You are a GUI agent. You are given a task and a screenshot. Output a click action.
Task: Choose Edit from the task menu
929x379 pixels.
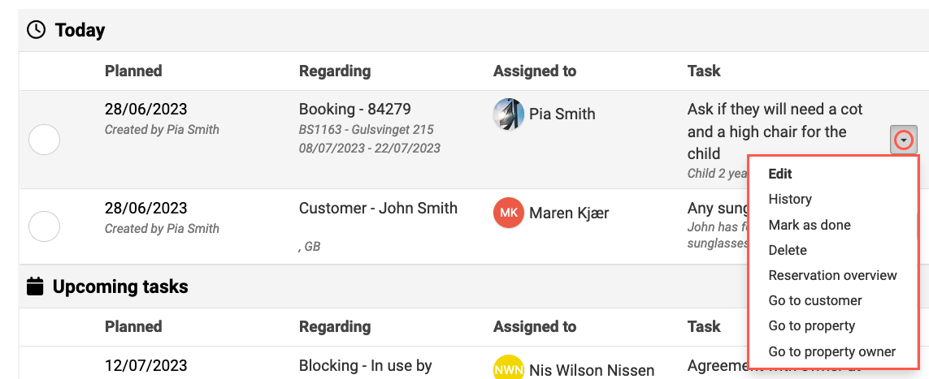point(780,174)
